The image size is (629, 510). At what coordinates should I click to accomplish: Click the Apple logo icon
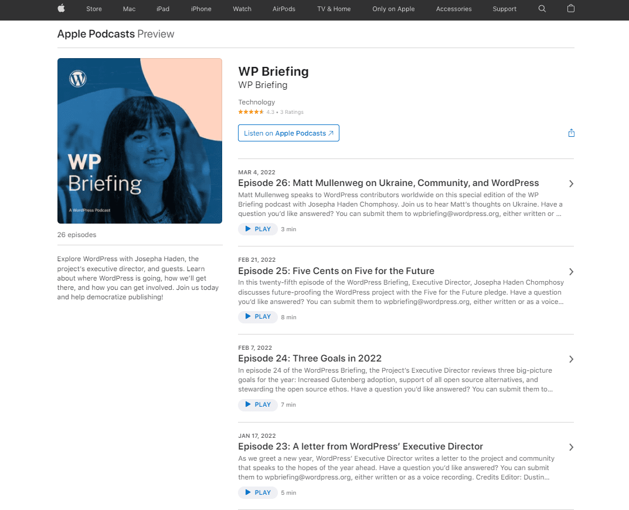point(61,9)
